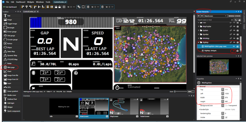246x122 pixels.
Task: Hide the MiniMap folder with eye icon
Action: (234, 38)
